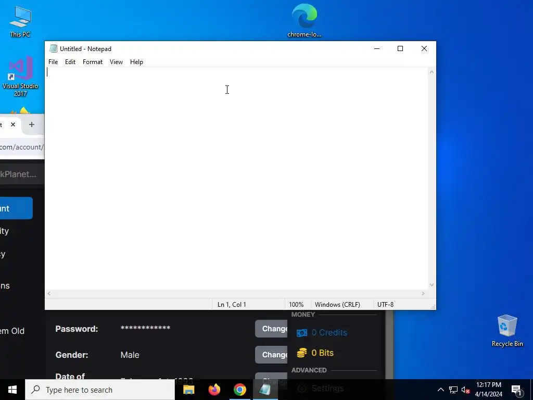Click the Notepad icon in the title bar
Viewport: 533px width, 400px height.
pyautogui.click(x=53, y=48)
